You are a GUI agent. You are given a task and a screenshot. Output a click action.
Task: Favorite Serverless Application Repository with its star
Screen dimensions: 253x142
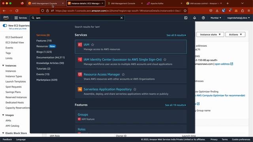pyautogui.click(x=135, y=90)
